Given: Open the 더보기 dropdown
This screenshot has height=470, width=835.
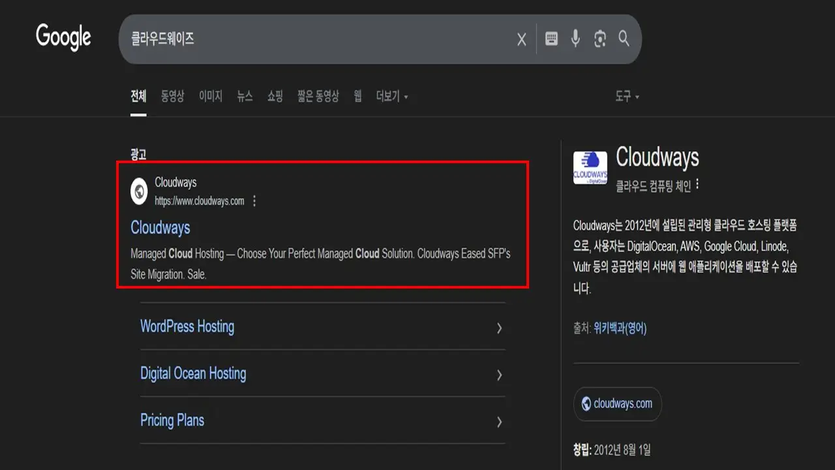Looking at the screenshot, I should [x=392, y=97].
